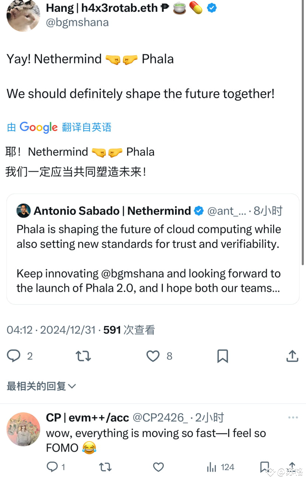The height and width of the screenshot is (480, 306).
Task: Retweet Hang's tweet
Action: [83, 356]
